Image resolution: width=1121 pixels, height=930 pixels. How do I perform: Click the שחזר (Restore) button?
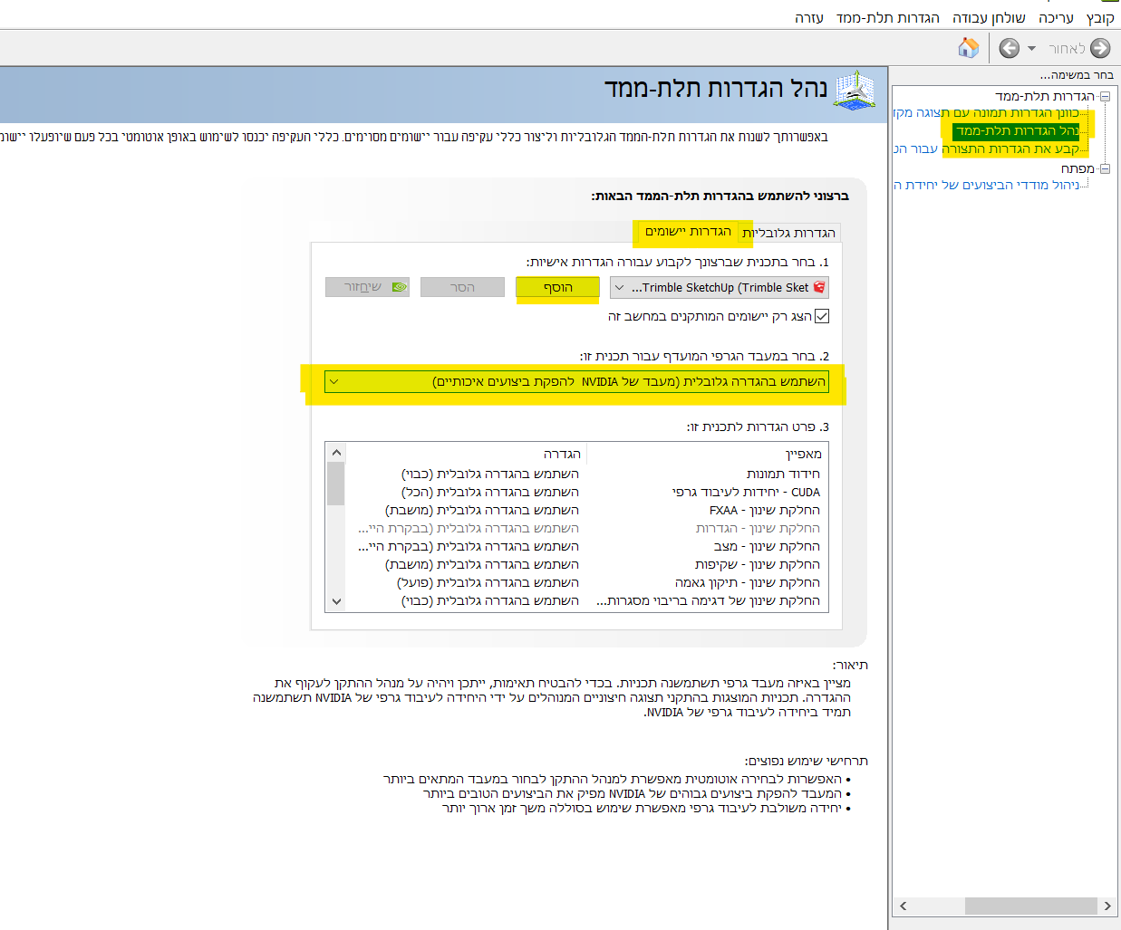coord(367,287)
